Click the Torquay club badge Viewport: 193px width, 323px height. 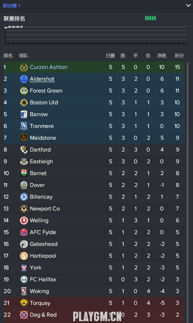click(24, 303)
